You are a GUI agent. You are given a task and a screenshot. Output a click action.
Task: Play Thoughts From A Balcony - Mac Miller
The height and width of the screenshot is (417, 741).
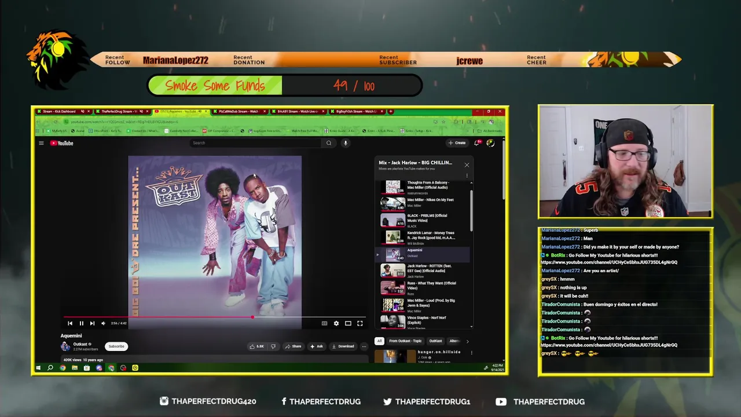click(x=423, y=186)
